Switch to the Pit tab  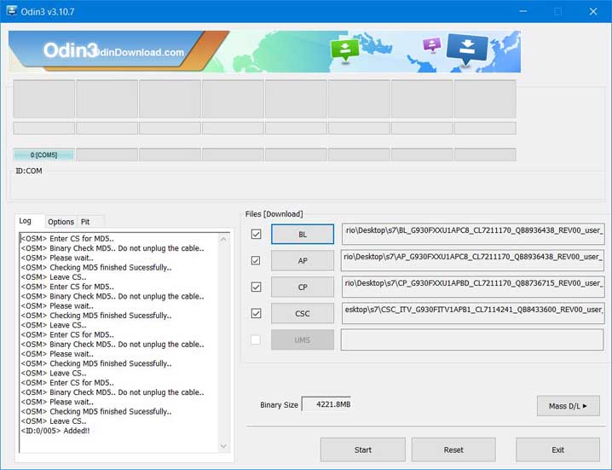(x=85, y=222)
